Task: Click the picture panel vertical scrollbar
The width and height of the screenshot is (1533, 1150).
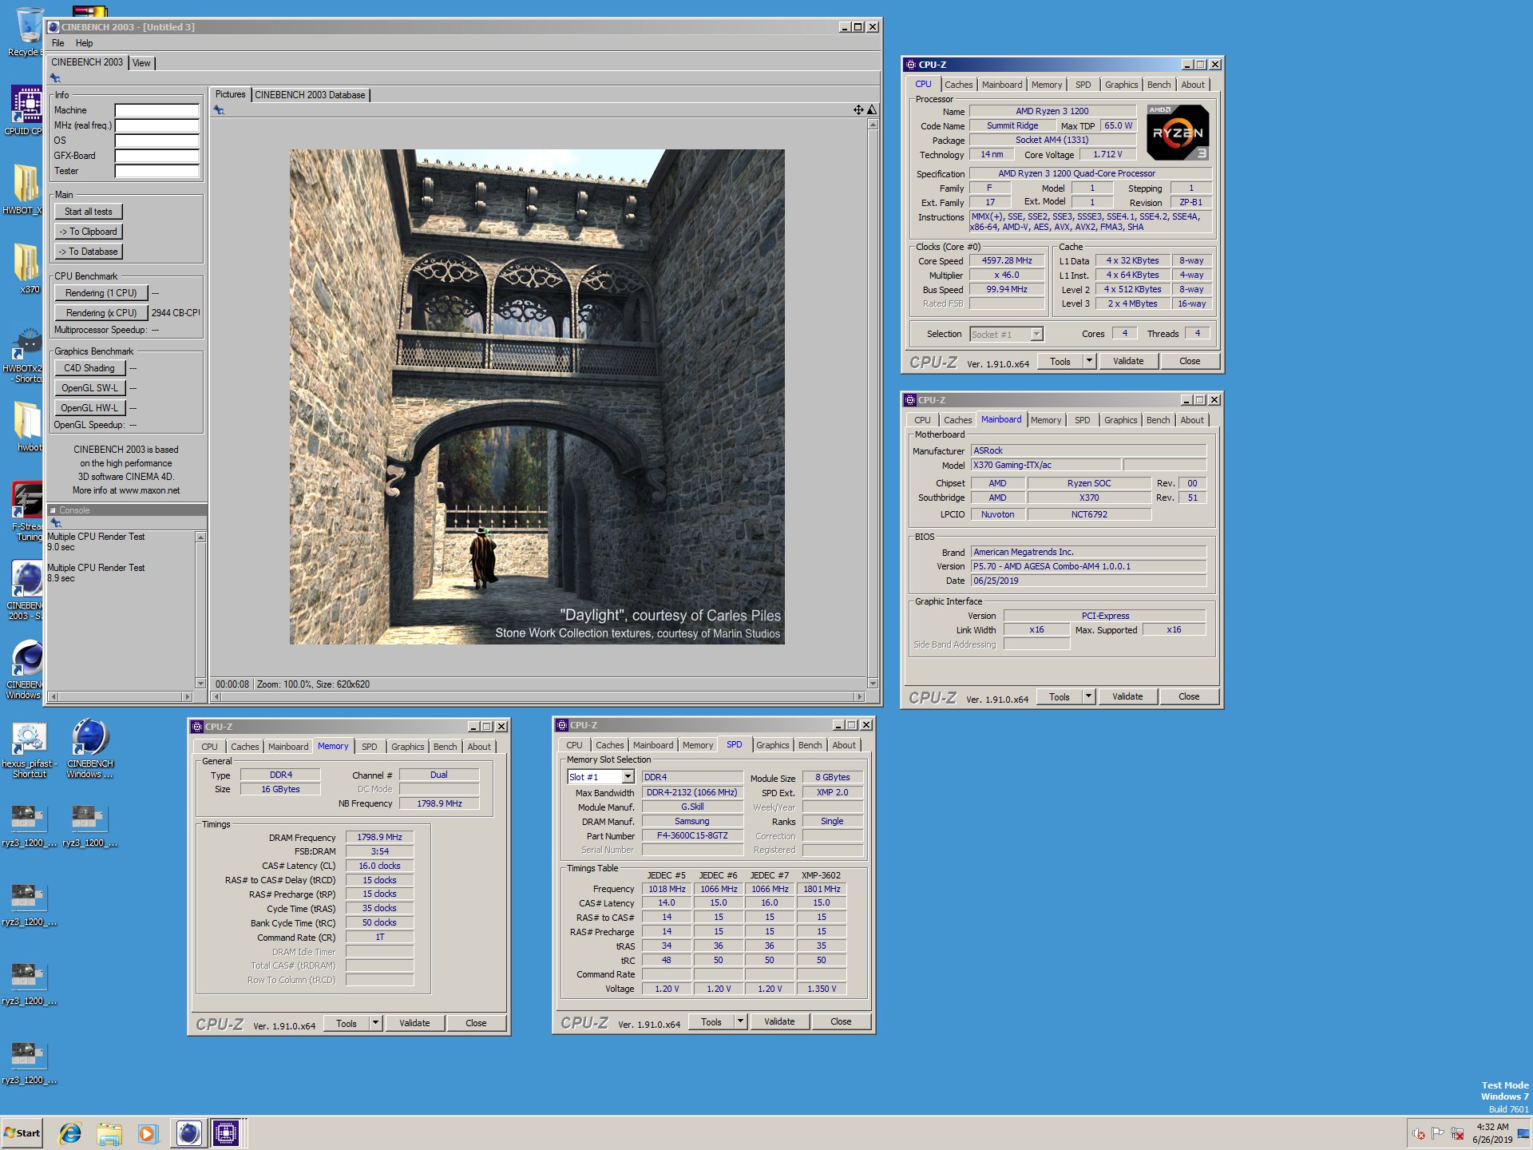Action: point(873,403)
